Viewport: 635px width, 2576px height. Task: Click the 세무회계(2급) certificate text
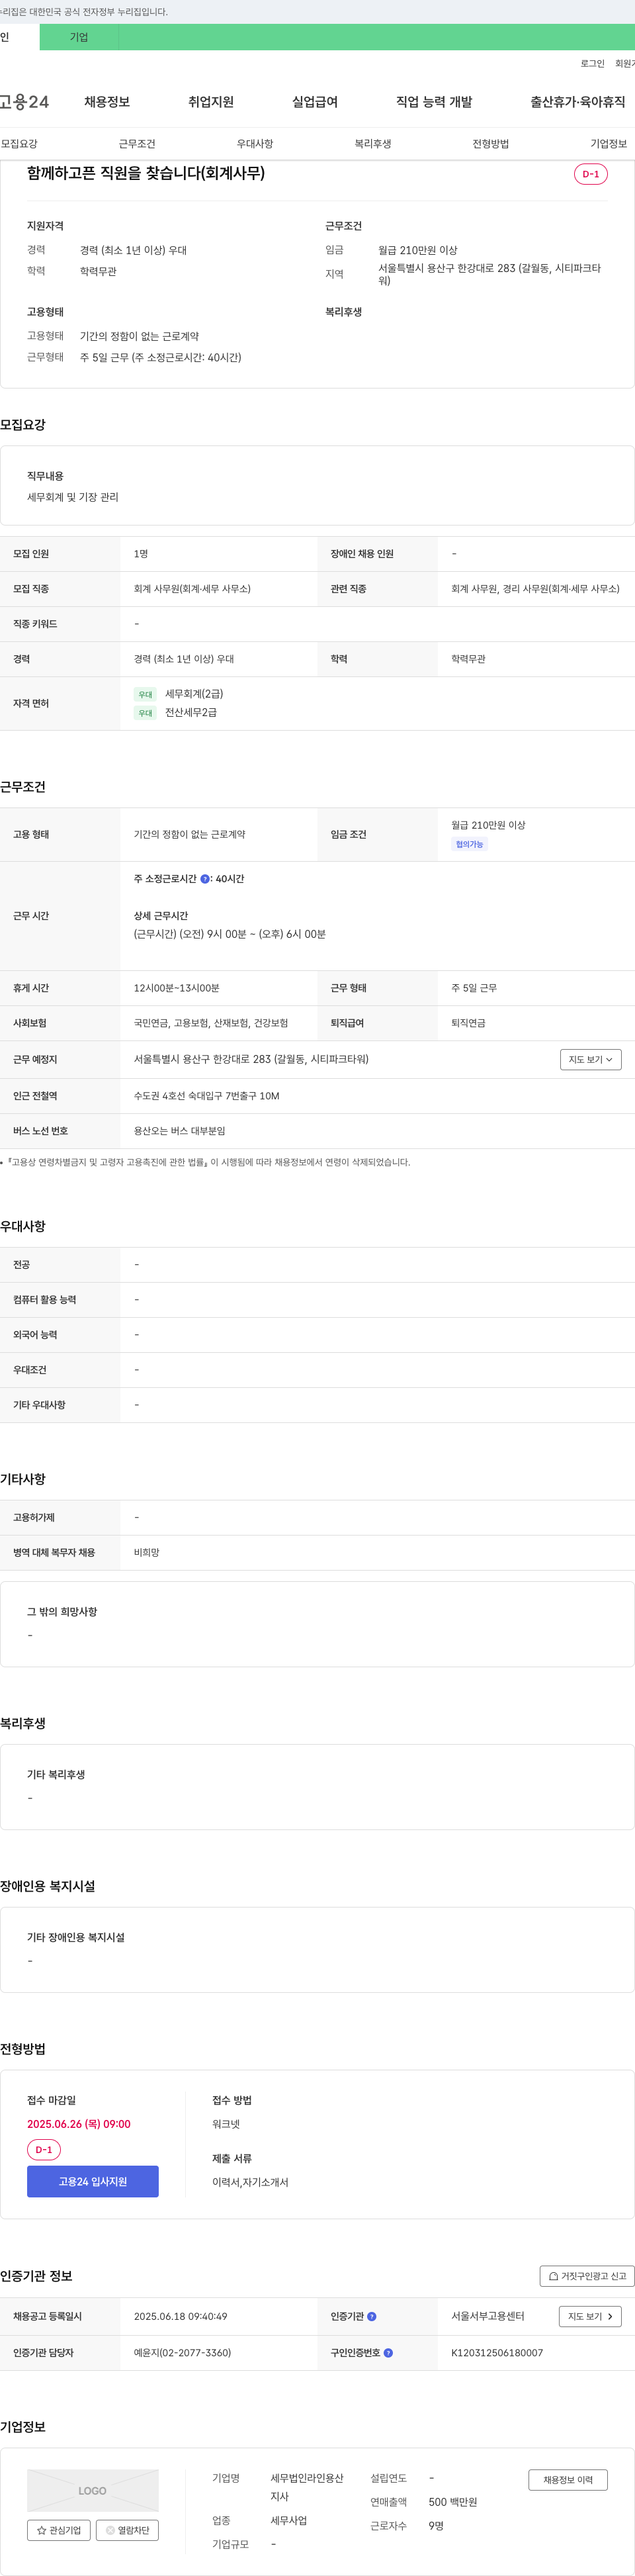coord(194,694)
